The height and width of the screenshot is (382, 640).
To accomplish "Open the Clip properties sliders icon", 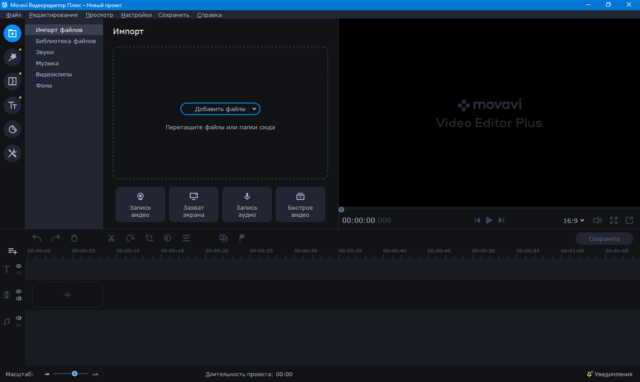I will [186, 238].
